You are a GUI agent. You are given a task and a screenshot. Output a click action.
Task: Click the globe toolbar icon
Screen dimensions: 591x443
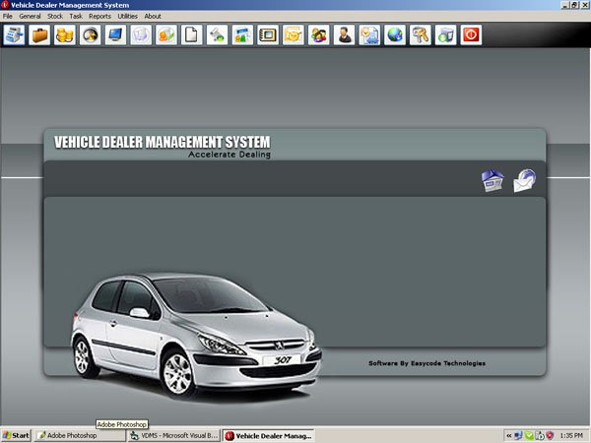pos(395,35)
